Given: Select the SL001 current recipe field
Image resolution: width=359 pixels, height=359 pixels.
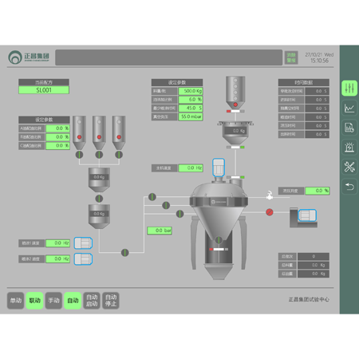Looking at the screenshot, I should point(44,90).
